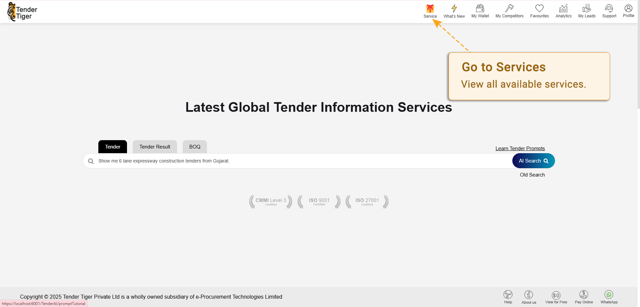
Task: Open My Wallet icon
Action: (480, 9)
